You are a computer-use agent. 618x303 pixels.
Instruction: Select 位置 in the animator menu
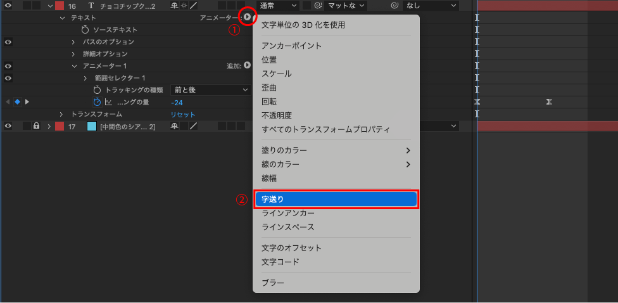[336, 60]
